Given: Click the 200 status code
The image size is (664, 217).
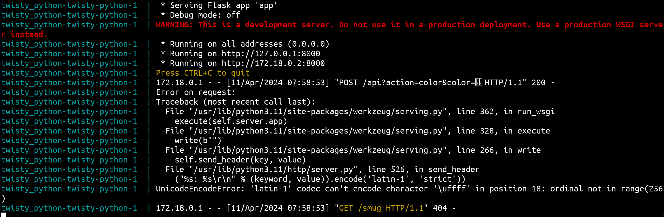Looking at the screenshot, I should (x=538, y=83).
